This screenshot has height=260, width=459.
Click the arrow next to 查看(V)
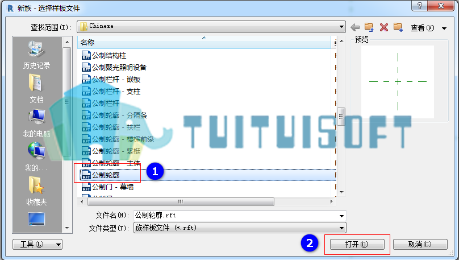pos(444,28)
